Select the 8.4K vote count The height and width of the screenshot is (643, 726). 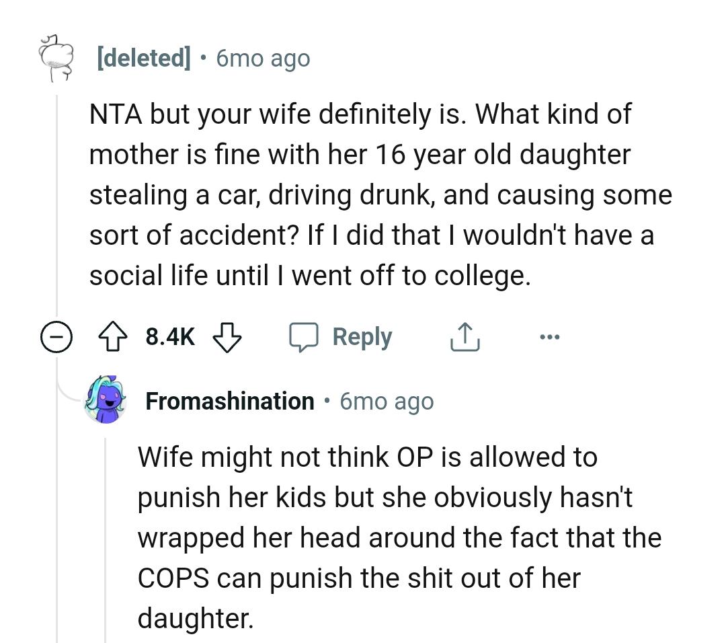[169, 337]
